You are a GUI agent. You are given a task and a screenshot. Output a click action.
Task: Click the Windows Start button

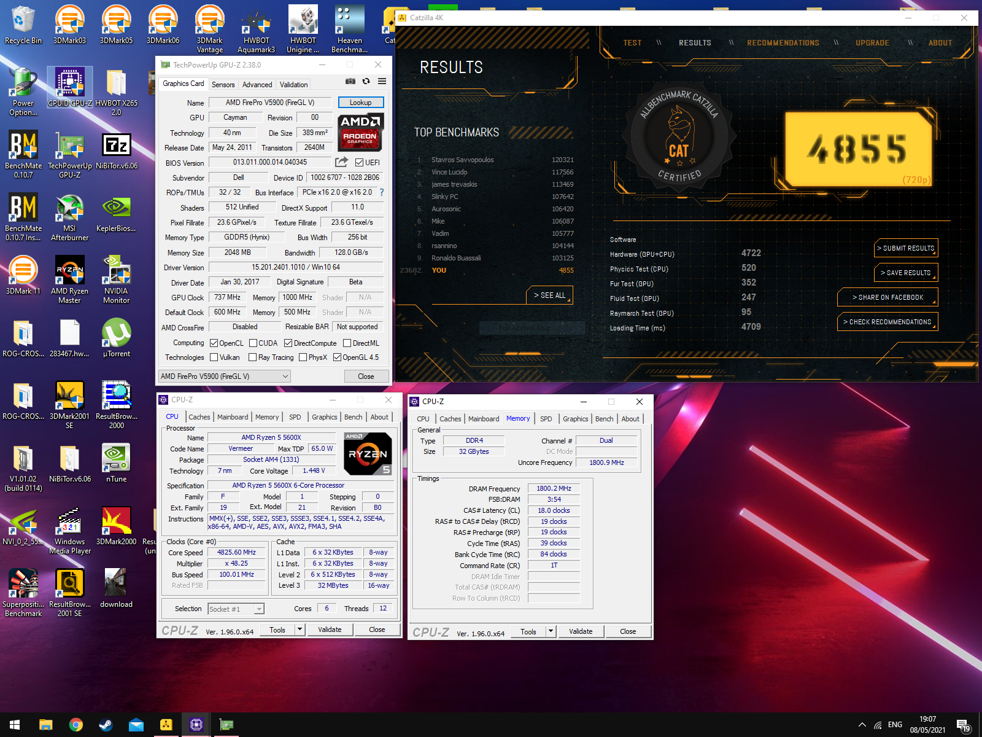pyautogui.click(x=15, y=725)
